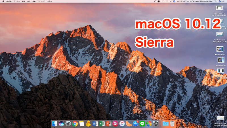Click Time Machine icon in menu bar
This screenshot has width=227, height=128.
click(163, 1)
